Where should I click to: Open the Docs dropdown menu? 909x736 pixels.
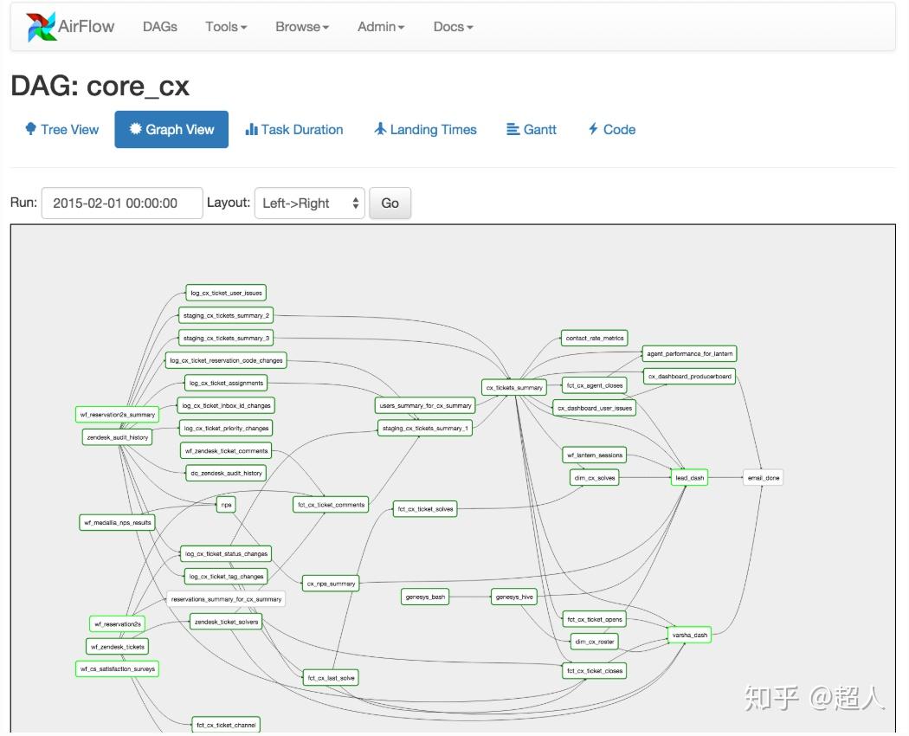(453, 27)
